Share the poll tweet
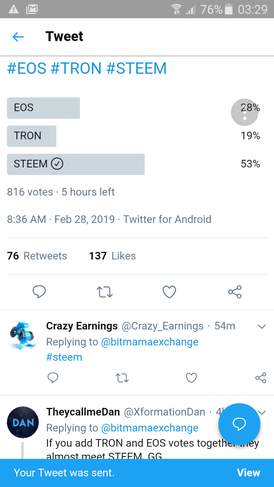 [235, 292]
